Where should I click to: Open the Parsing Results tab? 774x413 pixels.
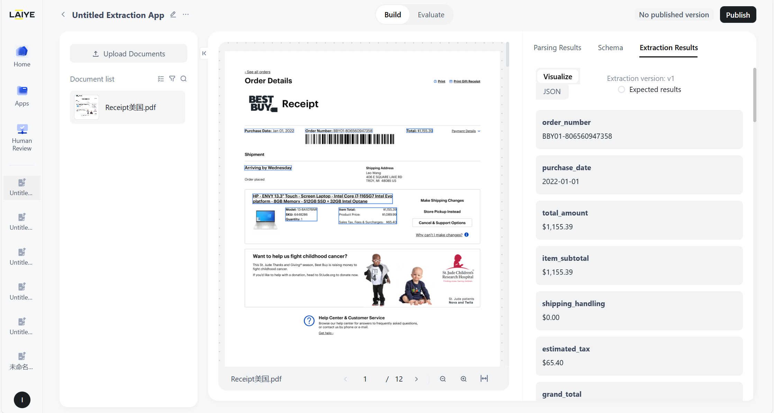click(x=557, y=48)
